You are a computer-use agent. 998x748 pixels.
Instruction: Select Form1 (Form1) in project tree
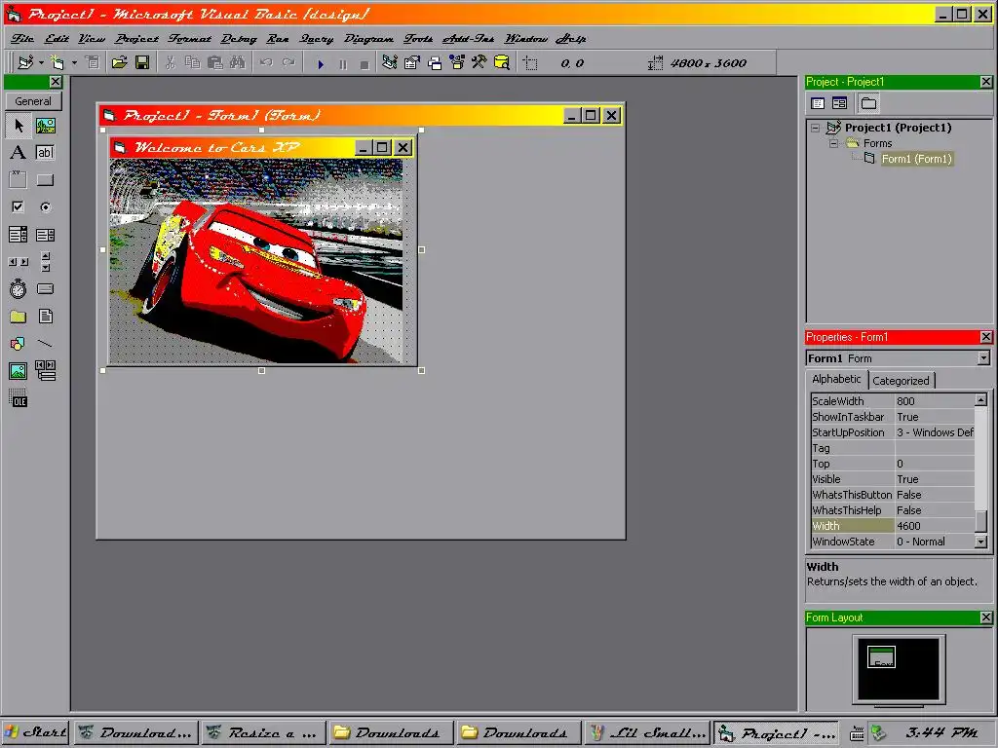pyautogui.click(x=916, y=159)
